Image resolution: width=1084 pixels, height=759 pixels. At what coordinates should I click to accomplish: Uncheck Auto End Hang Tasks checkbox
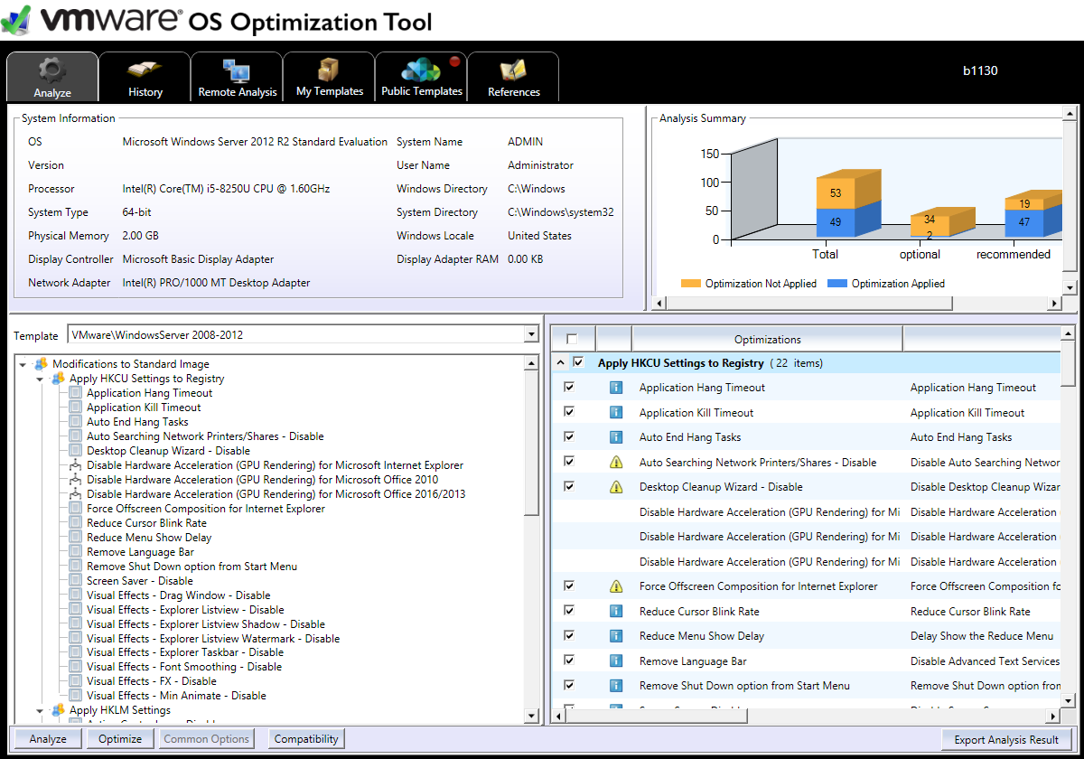[569, 436]
